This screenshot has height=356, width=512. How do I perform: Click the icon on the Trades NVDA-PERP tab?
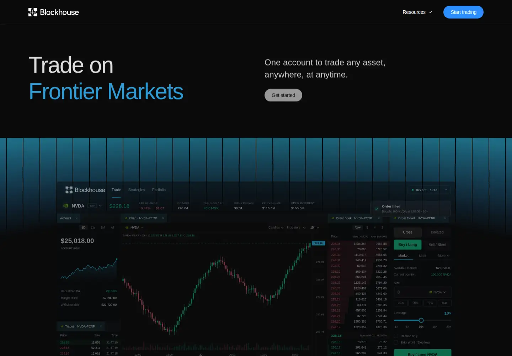(62, 326)
